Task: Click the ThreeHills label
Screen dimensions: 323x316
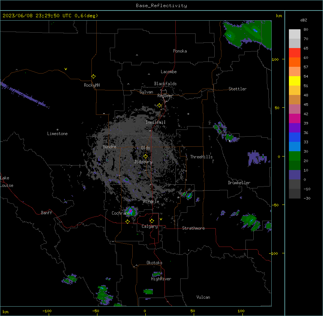Action: click(201, 157)
